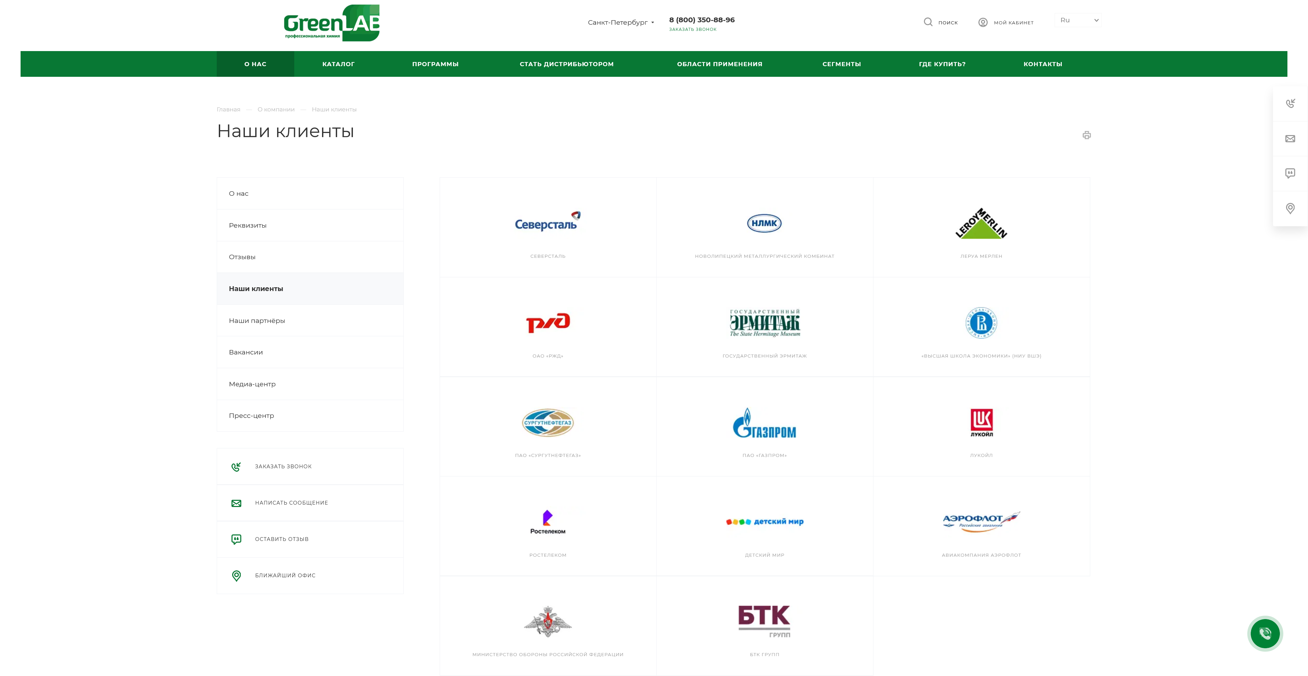Click the ПОИСК text label
This screenshot has width=1308, height=676.
[948, 22]
